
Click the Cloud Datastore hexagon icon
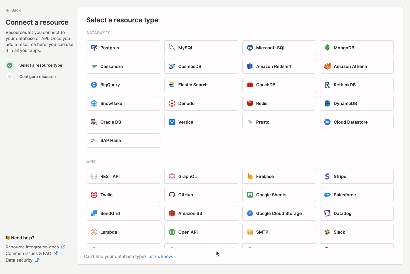[x=327, y=122]
